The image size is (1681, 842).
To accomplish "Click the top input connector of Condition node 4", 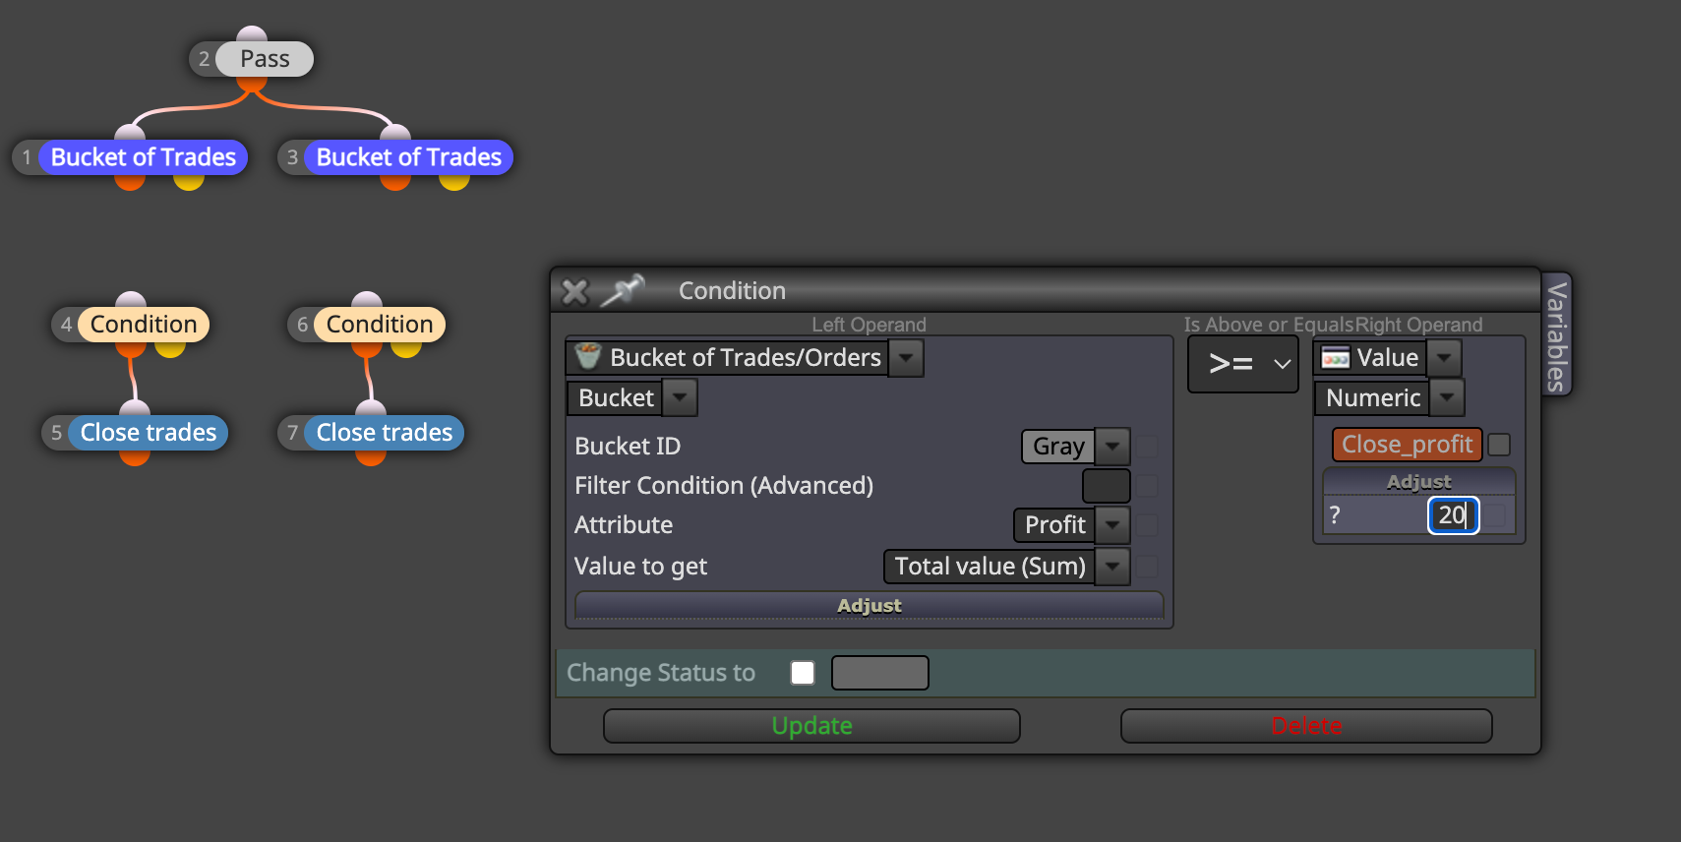I will click(131, 300).
